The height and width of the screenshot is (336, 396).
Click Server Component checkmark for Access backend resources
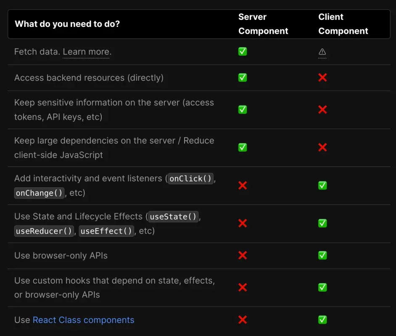pyautogui.click(x=243, y=77)
